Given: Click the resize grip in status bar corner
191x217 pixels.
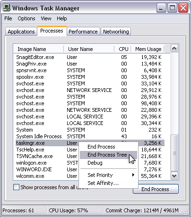Looking at the screenshot, I should pos(186,212).
